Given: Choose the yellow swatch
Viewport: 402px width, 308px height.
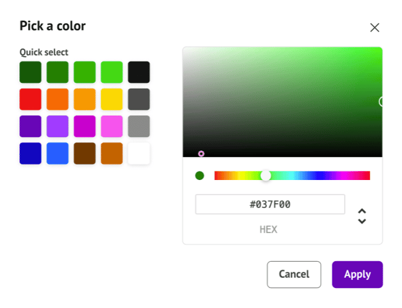Looking at the screenshot, I should [112, 99].
